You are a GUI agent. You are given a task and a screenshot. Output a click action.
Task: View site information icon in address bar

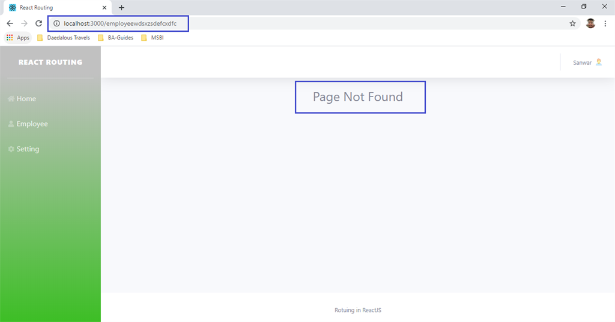point(56,23)
